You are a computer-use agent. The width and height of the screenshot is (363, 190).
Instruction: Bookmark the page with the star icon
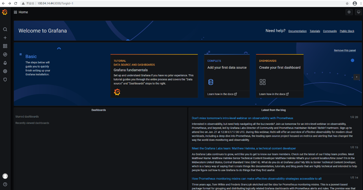[347, 3]
